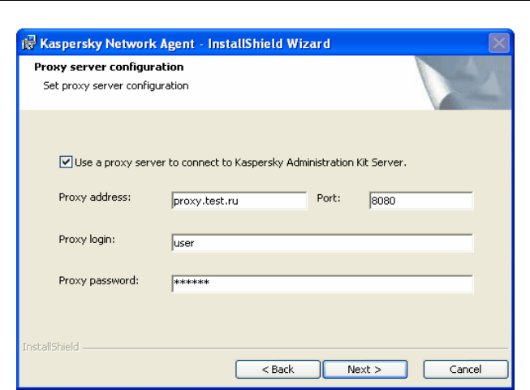Go back with the Back button
The image size is (530, 390).
pyautogui.click(x=278, y=370)
